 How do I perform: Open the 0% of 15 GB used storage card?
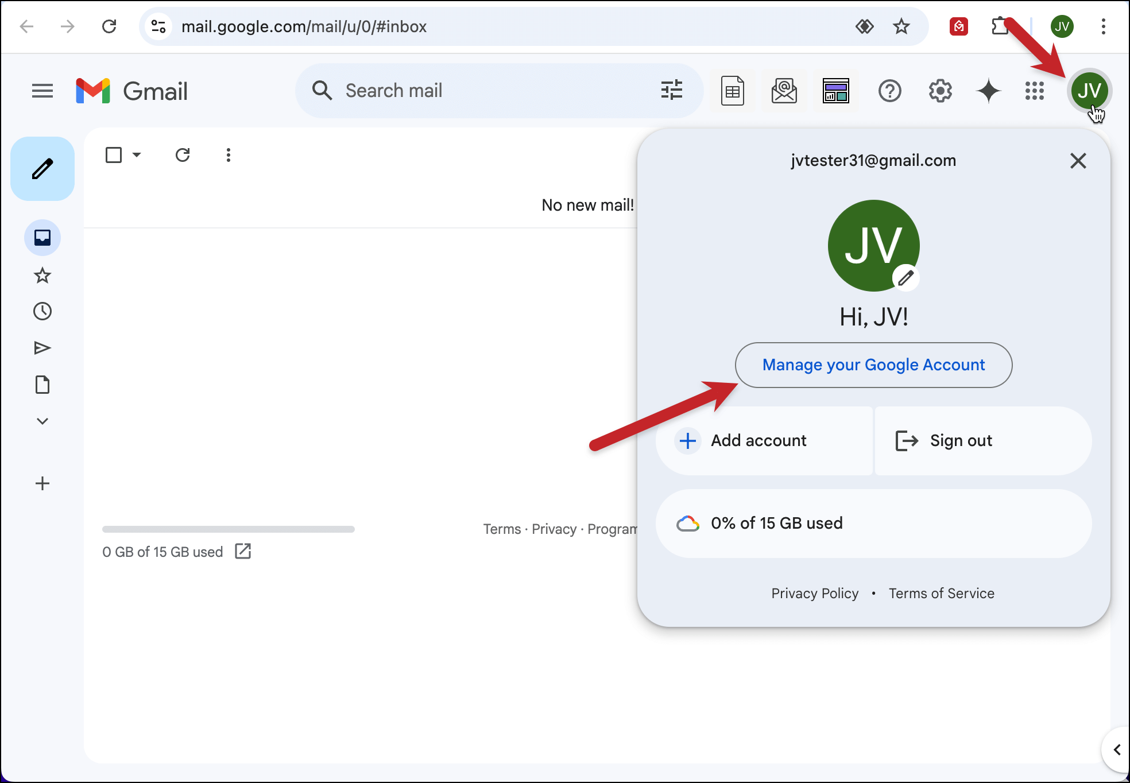(x=873, y=524)
